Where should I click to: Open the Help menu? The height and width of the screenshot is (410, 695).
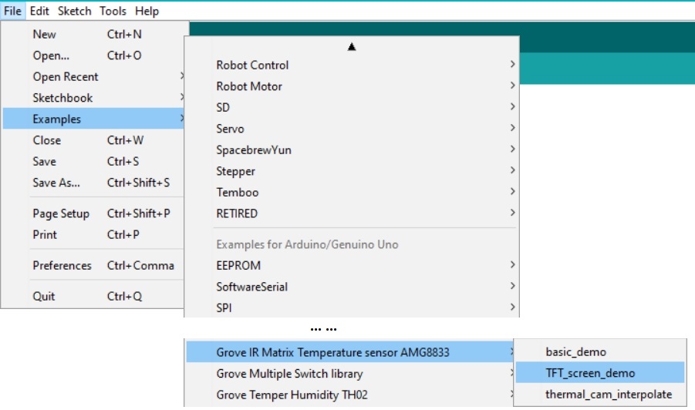point(147,11)
